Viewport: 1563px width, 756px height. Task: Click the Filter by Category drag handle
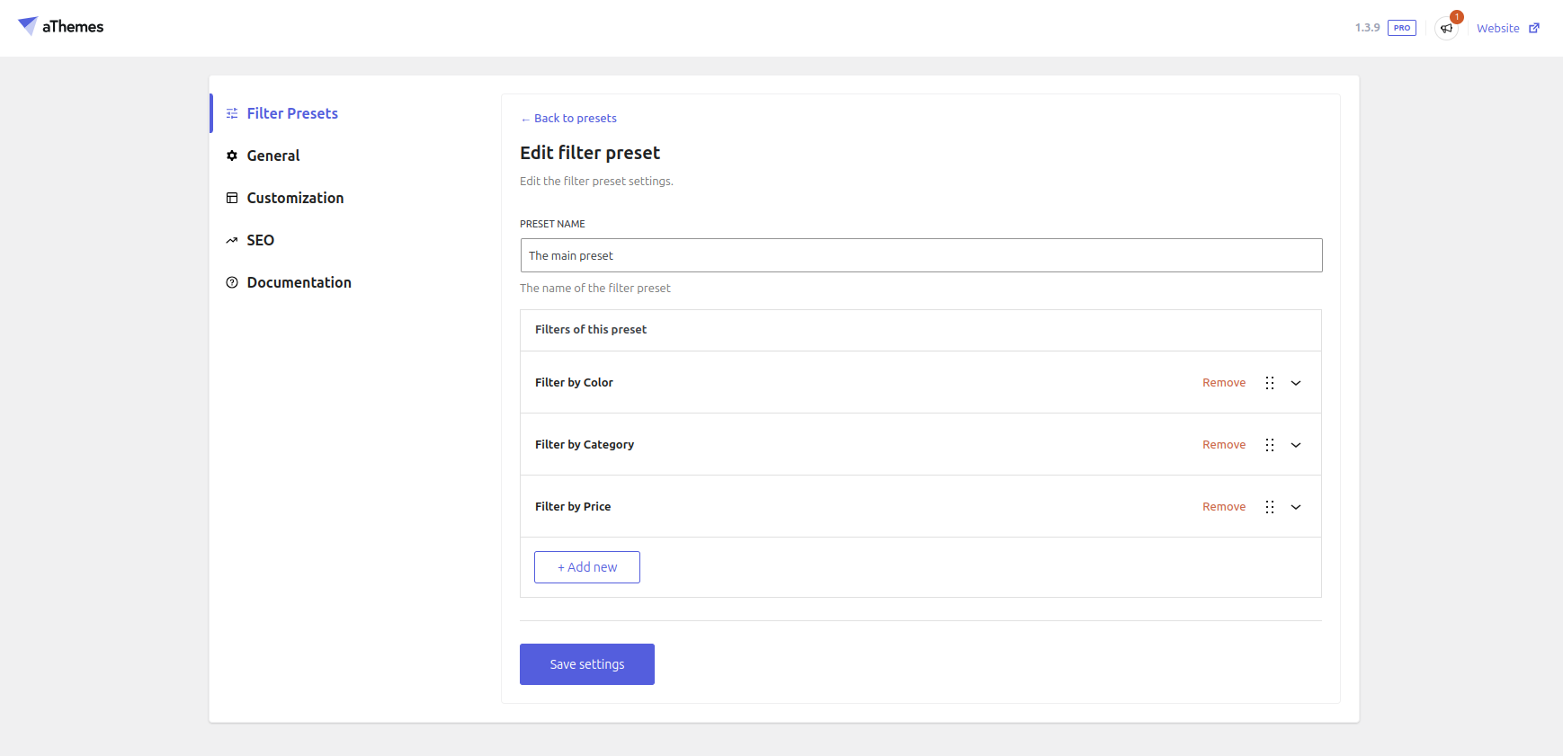tap(1270, 445)
